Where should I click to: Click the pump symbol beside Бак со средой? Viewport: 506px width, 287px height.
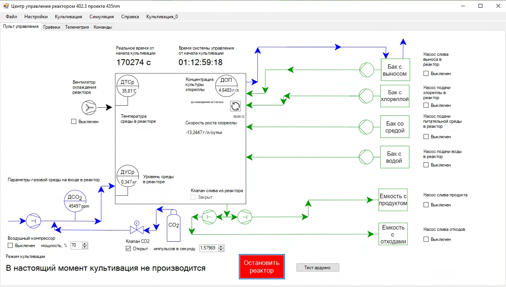click(x=366, y=126)
